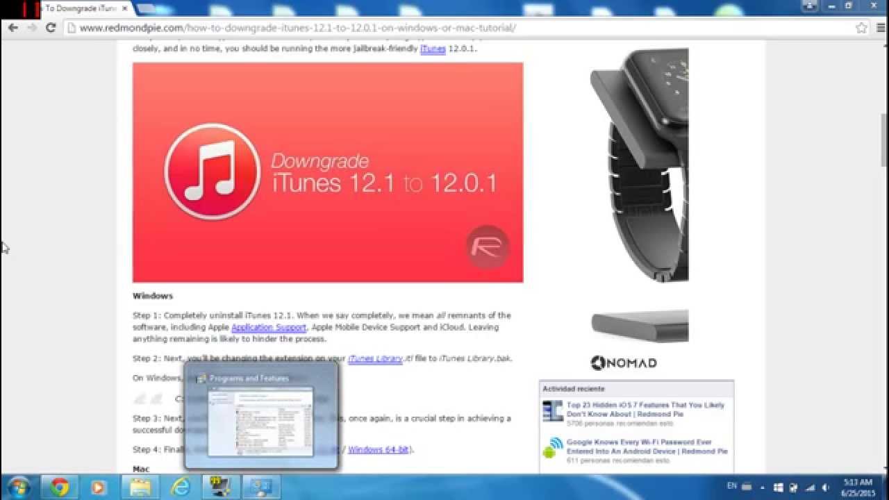This screenshot has width=889, height=500.
Task: Click the browser forward arrow
Action: (x=31, y=28)
